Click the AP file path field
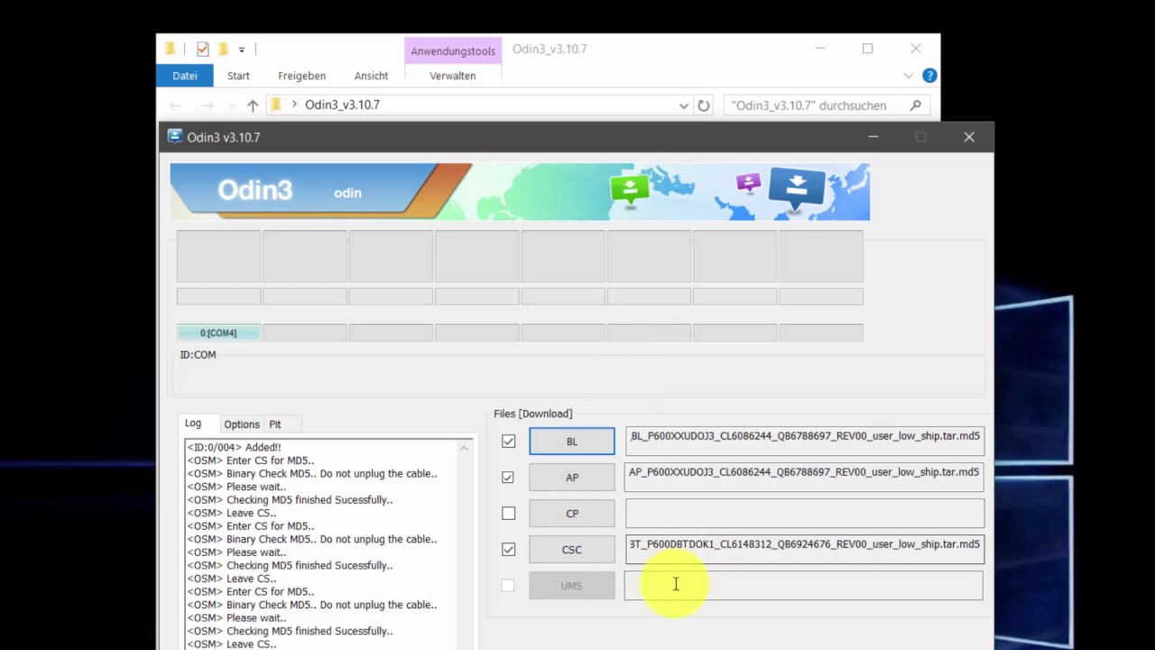The image size is (1155, 650). 804,476
